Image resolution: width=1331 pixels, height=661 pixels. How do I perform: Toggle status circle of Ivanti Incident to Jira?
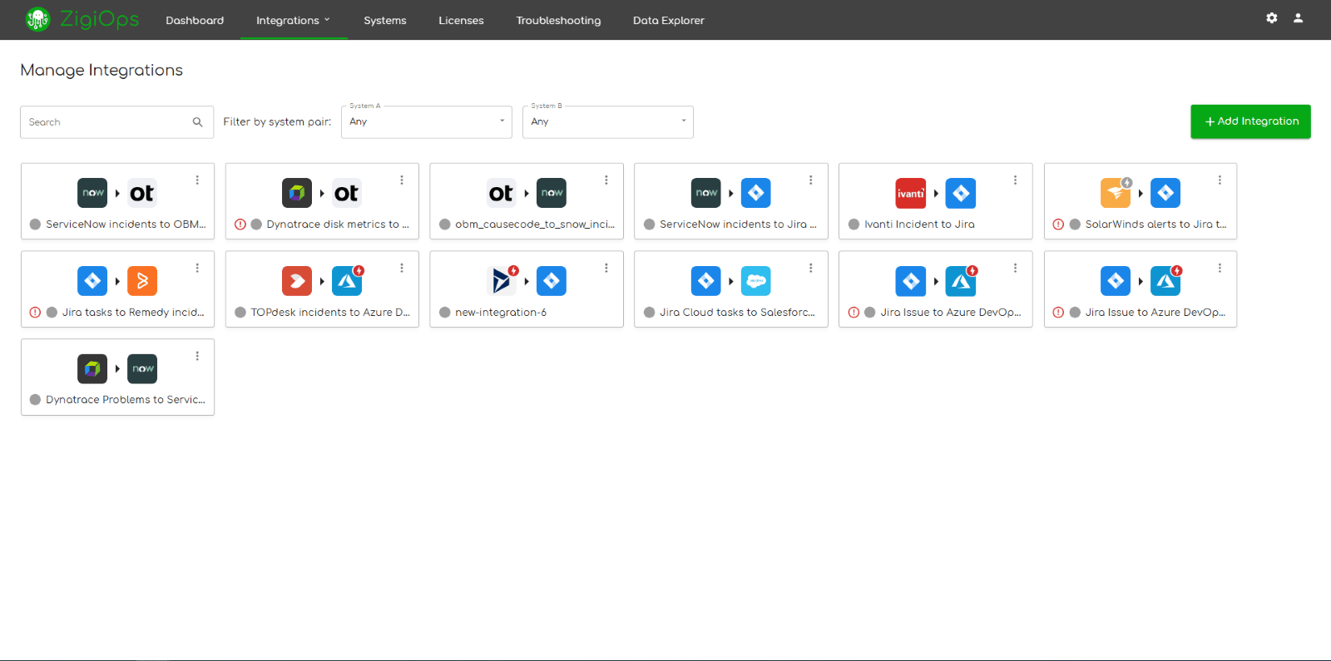854,224
